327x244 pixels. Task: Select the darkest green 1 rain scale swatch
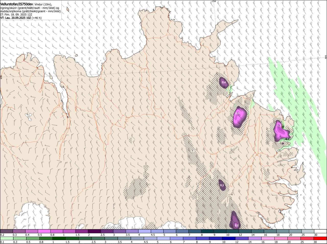(x=59, y=239)
